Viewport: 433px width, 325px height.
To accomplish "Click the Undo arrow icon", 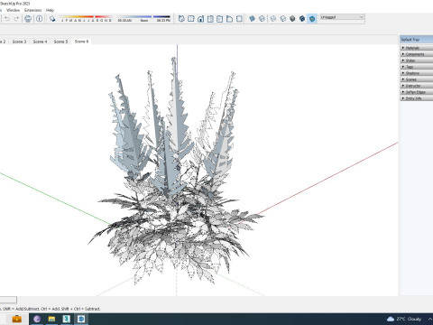I will pyautogui.click(x=7, y=19).
